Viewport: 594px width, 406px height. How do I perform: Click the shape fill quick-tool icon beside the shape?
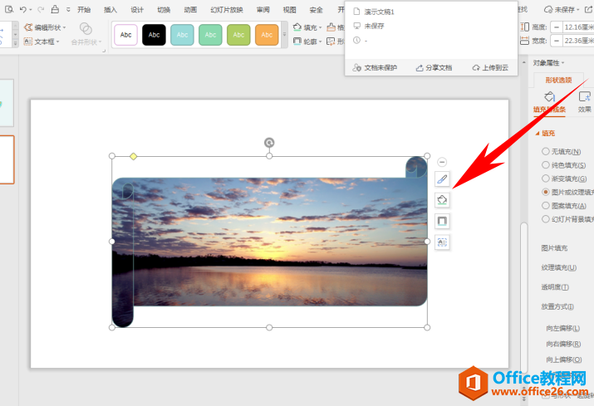click(x=442, y=200)
